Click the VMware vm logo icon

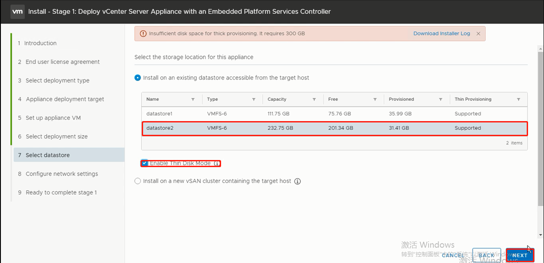(x=17, y=11)
